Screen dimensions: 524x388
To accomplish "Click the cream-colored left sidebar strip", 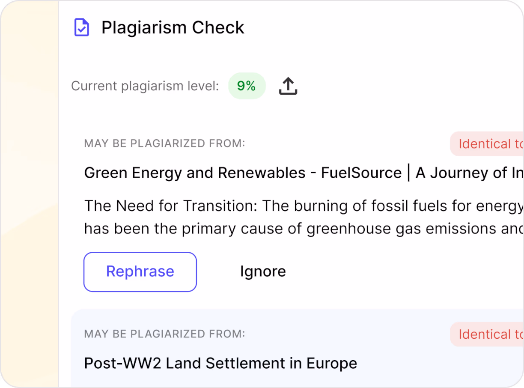I will [x=29, y=194].
